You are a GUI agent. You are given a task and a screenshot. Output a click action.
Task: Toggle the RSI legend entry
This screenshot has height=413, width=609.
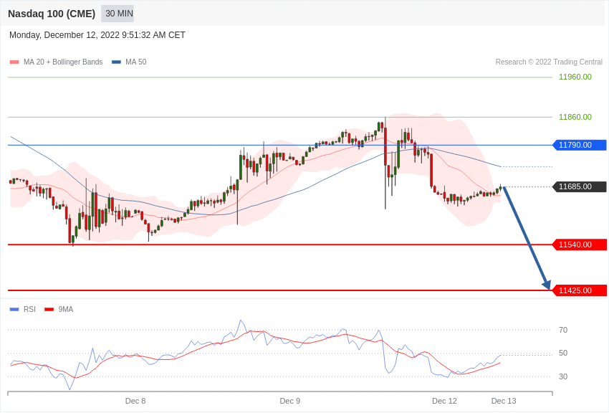coord(29,310)
